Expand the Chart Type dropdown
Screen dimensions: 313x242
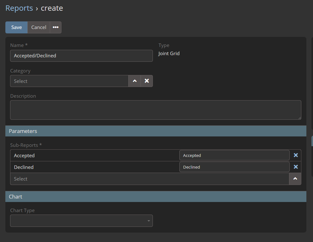tap(81, 221)
